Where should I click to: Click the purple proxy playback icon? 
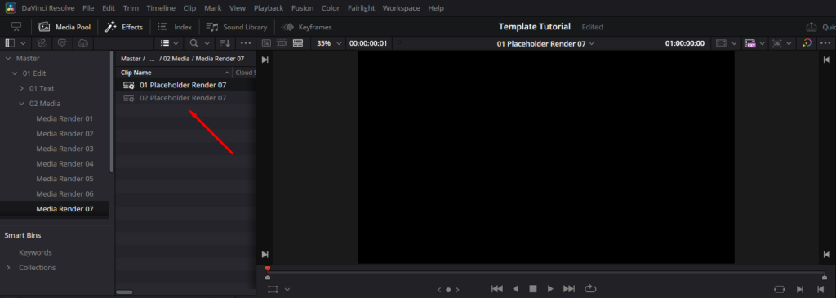point(751,43)
